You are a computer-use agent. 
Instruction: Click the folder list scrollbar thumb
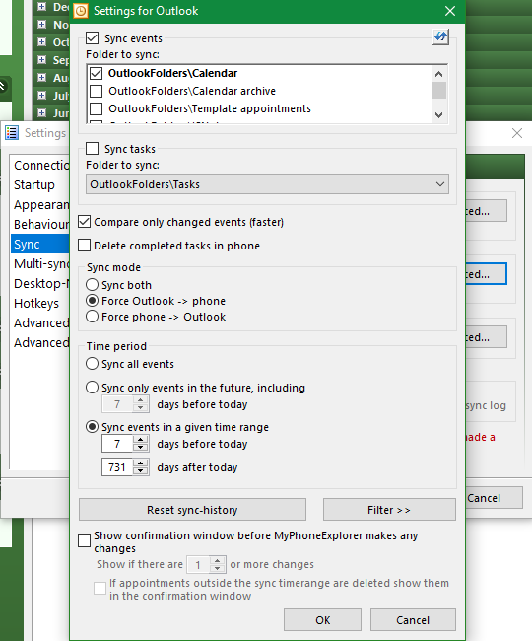[439, 91]
